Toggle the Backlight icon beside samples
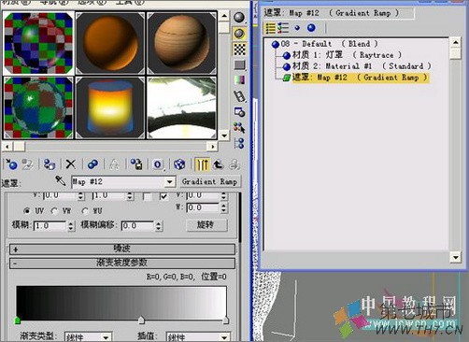469x342 pixels. (239, 34)
